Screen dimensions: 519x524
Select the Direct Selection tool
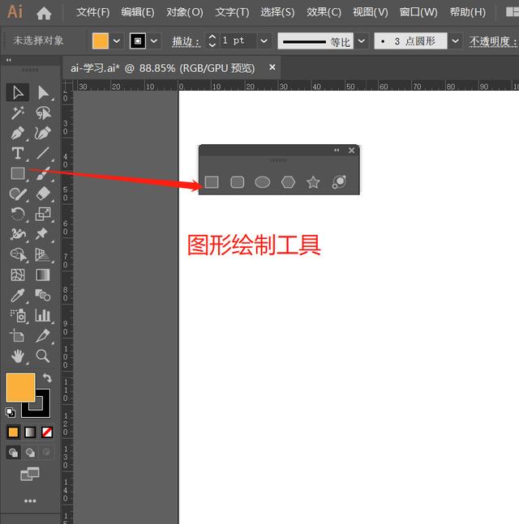tap(44, 92)
